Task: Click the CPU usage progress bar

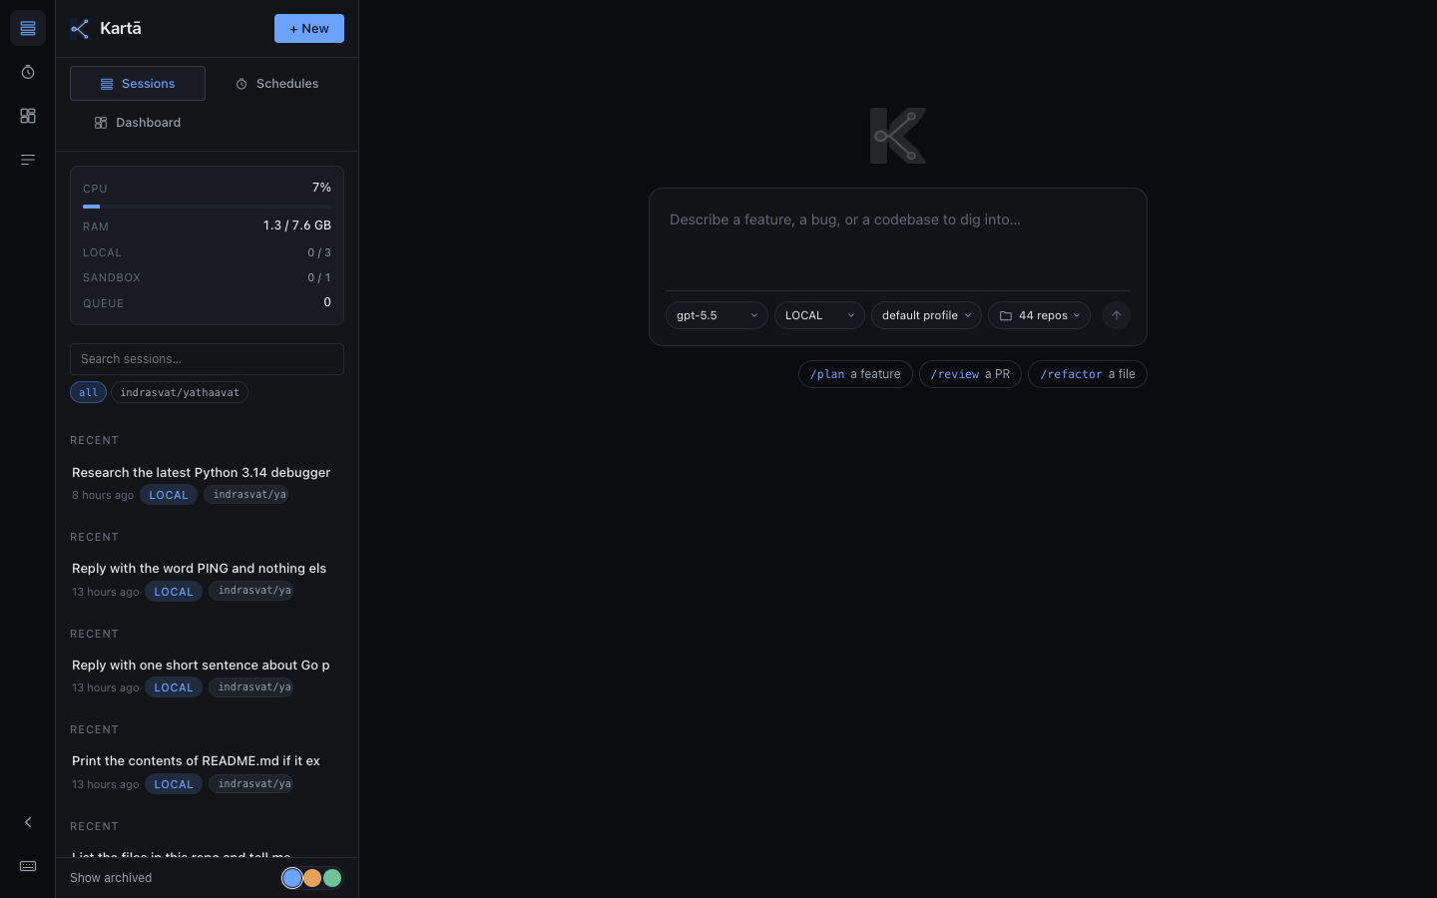Action: 207,207
